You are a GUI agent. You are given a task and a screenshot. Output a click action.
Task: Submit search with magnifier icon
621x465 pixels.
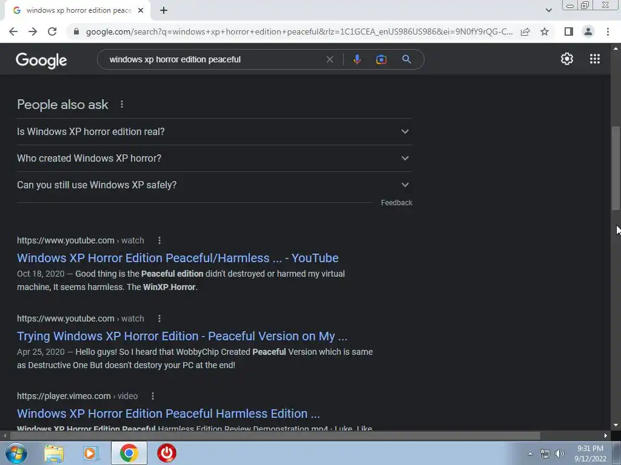[406, 59]
